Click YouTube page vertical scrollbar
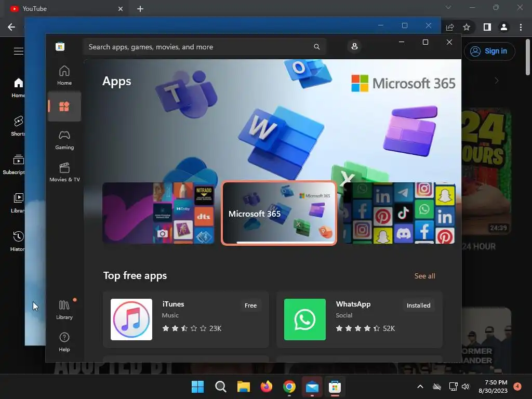This screenshot has height=399, width=532. [x=528, y=57]
